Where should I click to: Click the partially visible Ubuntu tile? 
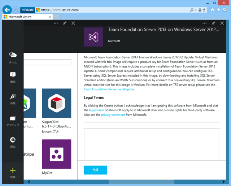pos(30,103)
